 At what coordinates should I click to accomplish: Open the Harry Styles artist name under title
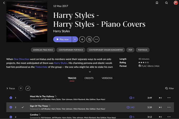click(x=61, y=31)
